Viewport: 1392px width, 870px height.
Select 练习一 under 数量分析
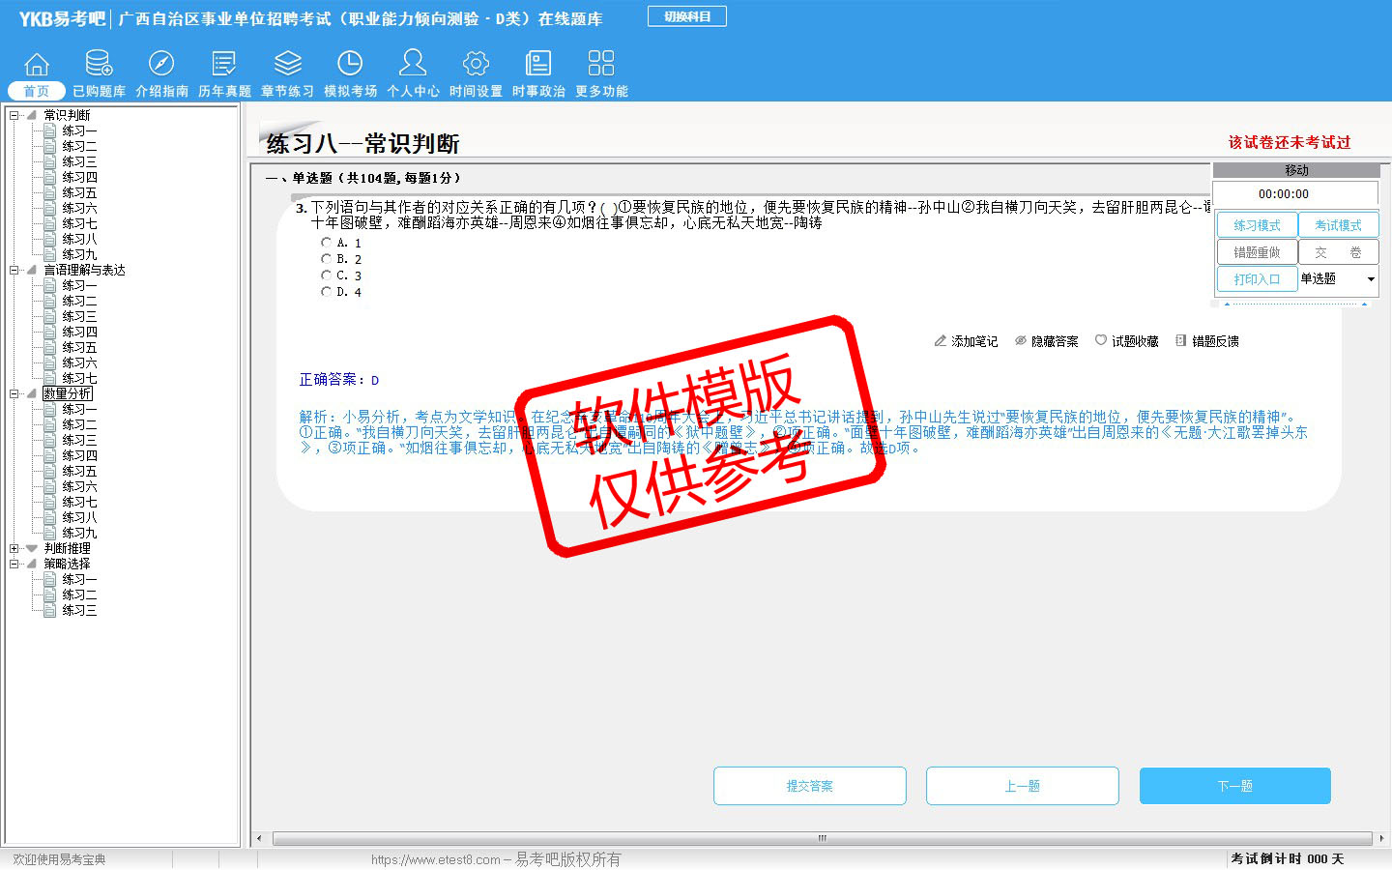click(79, 409)
